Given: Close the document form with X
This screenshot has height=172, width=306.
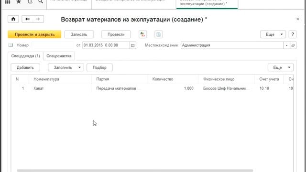Looking at the screenshot, I should (297, 19).
